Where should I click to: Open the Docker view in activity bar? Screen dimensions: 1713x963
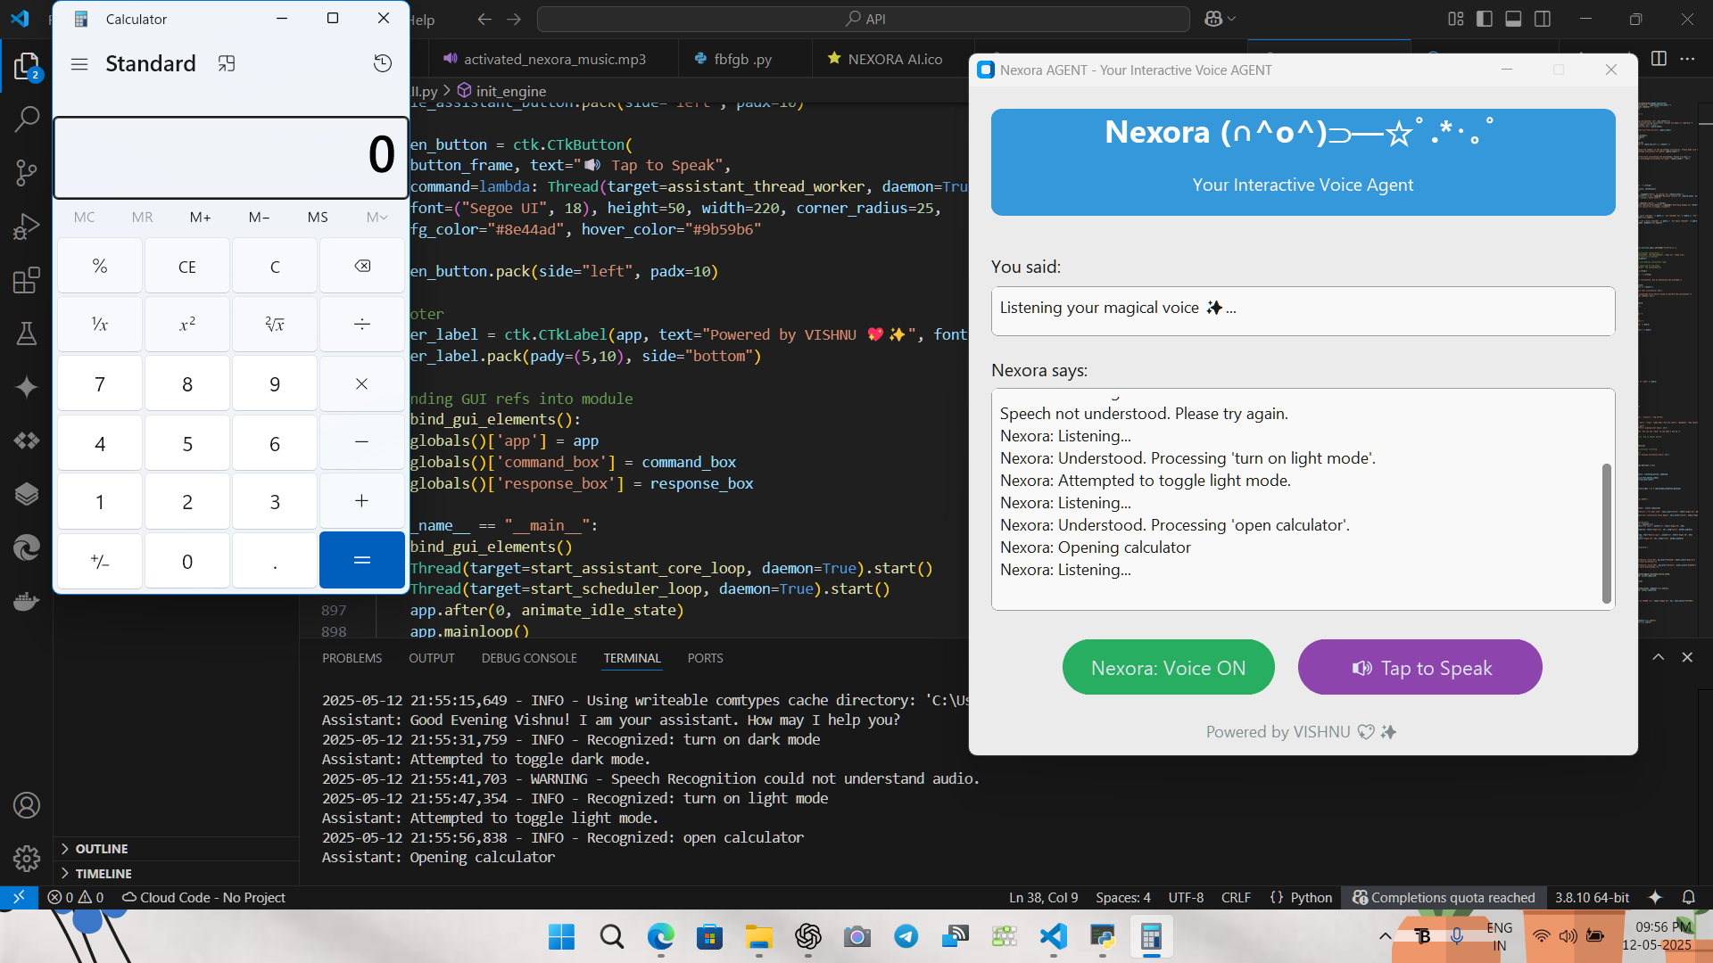pyautogui.click(x=27, y=602)
